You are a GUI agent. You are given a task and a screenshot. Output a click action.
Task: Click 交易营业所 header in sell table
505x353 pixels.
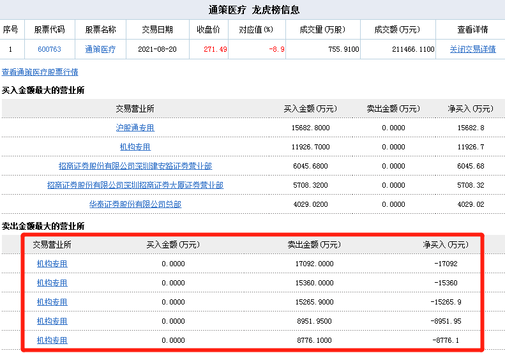tap(52, 244)
